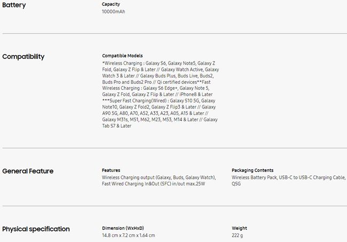Click the line starting "*Wireless Charging : Galaxy S6"
The height and width of the screenshot is (242, 347).
[x=159, y=63]
